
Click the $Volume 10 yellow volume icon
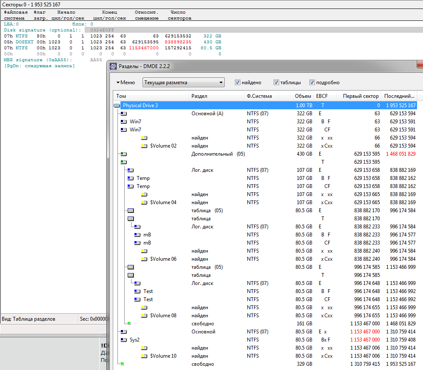[x=144, y=356]
